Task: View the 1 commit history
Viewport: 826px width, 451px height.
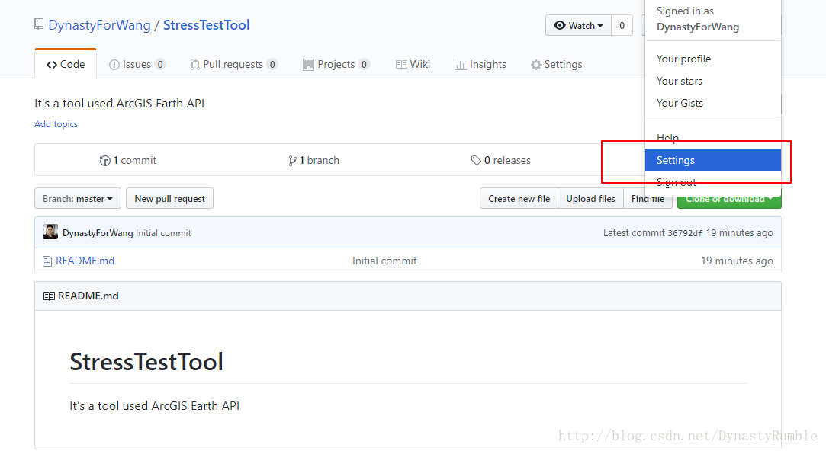Action: 128,161
